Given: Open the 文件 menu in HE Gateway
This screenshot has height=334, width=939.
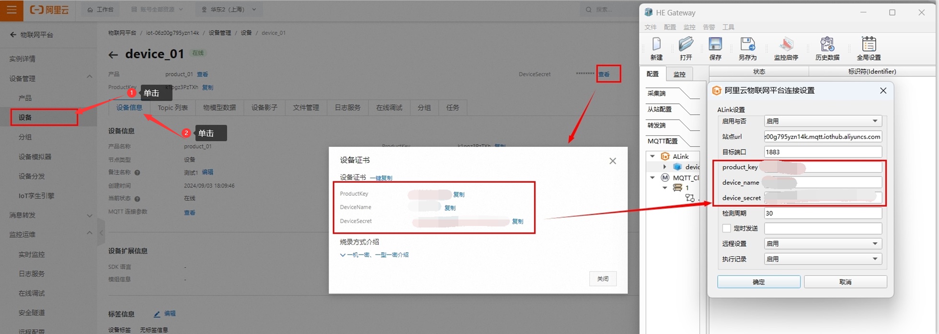Looking at the screenshot, I should click(651, 27).
